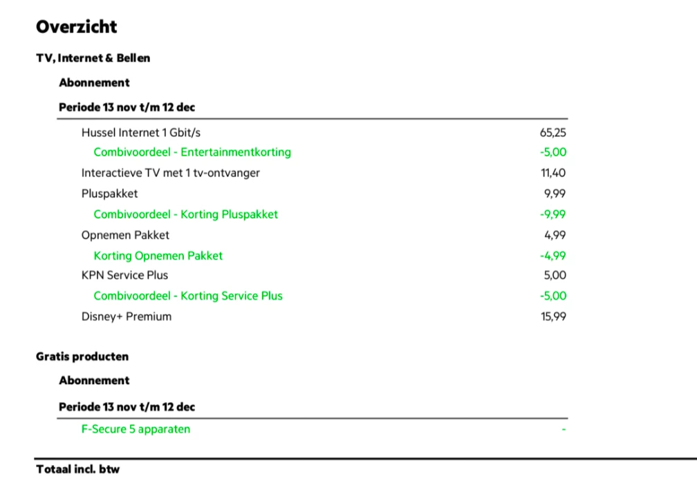
Task: Click the Totaal incl. btw label
Action: click(78, 469)
